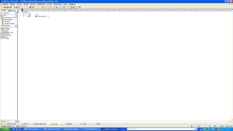Click the Save toolbar icon
The width and height of the screenshot is (233, 131).
[8, 7]
